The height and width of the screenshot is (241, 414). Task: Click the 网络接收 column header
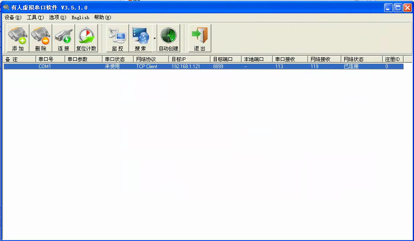324,59
